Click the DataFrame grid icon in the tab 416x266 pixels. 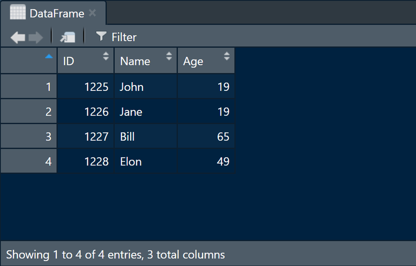click(x=18, y=12)
